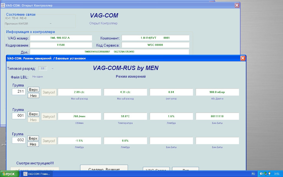Screen dimensions: 283x177
Task: Click the VAG-COM-RUS by MEN heading
Action: pos(126,68)
